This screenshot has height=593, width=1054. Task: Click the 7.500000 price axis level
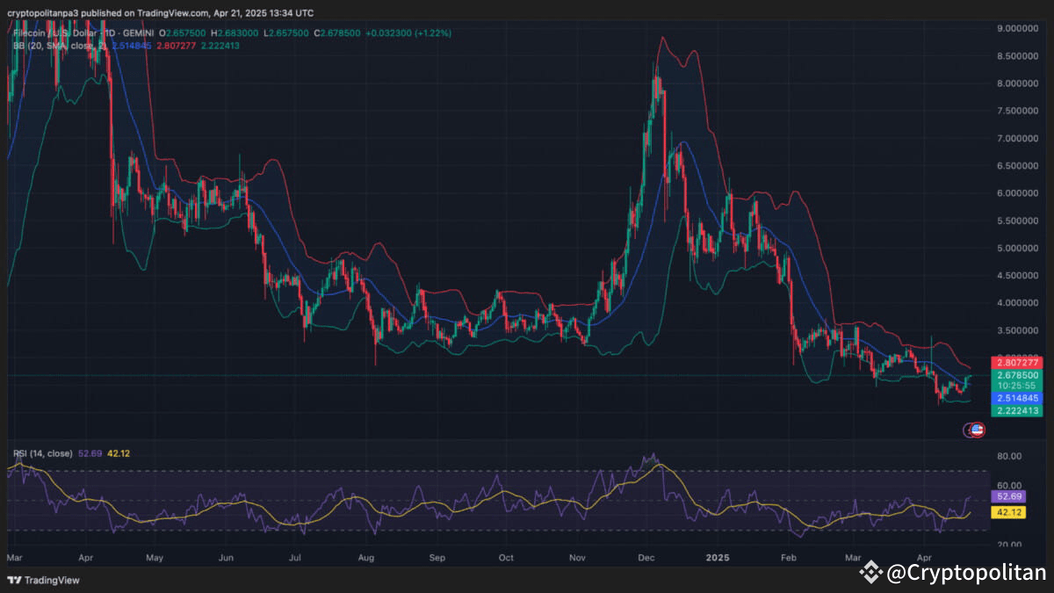pos(1019,111)
